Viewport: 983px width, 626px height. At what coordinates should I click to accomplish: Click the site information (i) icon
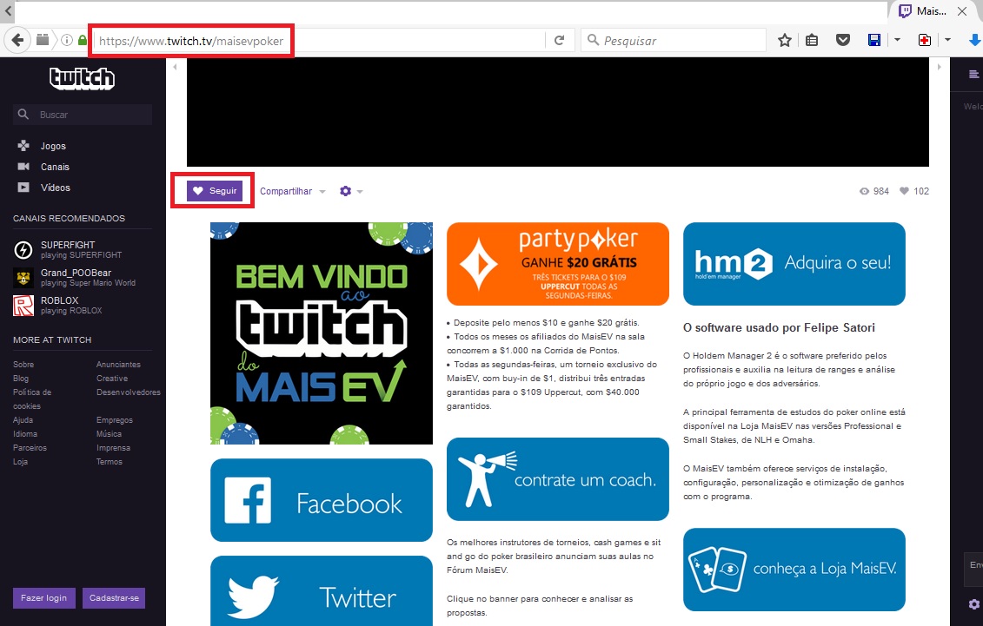[66, 41]
